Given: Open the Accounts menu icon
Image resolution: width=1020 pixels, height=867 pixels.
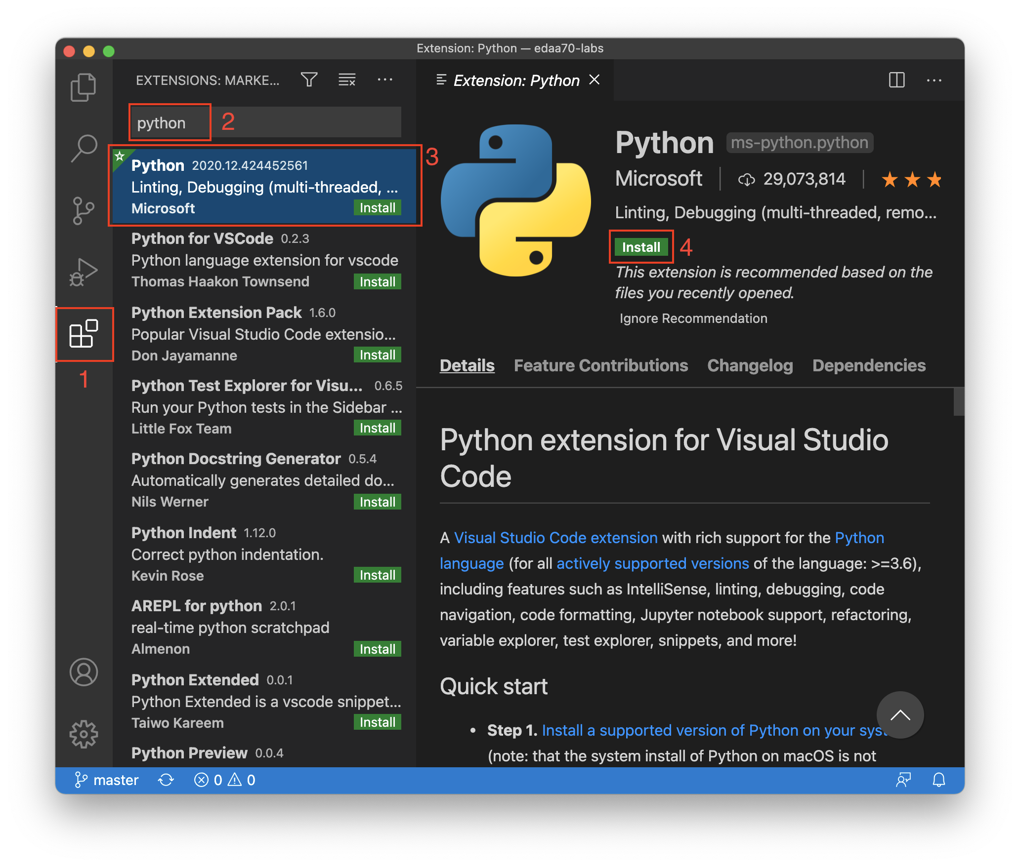Looking at the screenshot, I should tap(84, 672).
